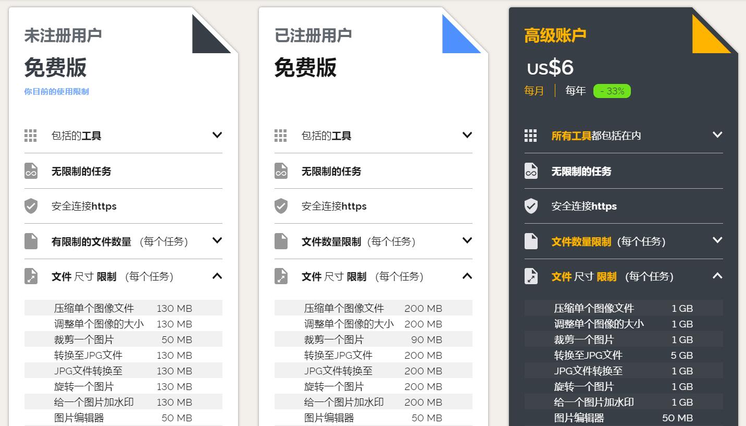
Task: Click the infinity icon in the premium card
Action: [530, 171]
